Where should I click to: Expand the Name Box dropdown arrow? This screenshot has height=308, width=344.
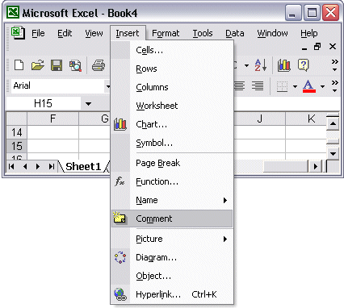tap(88, 104)
